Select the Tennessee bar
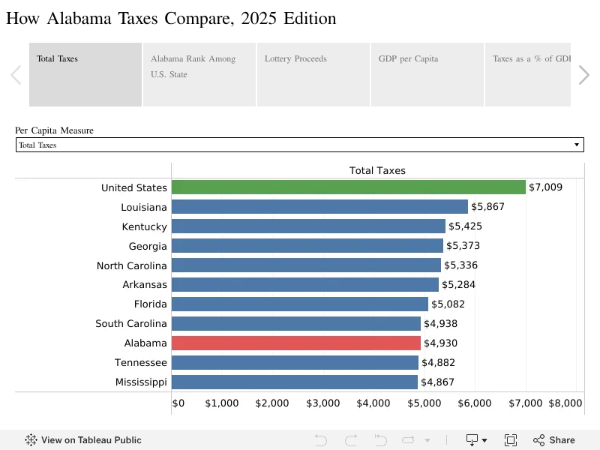This screenshot has height=450, width=600. coord(295,363)
